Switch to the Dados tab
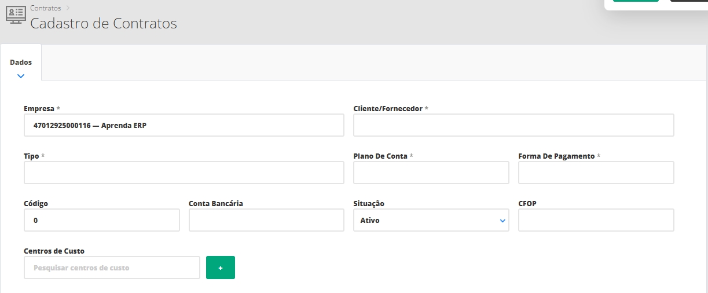Screen dimensions: 708x293 point(21,63)
